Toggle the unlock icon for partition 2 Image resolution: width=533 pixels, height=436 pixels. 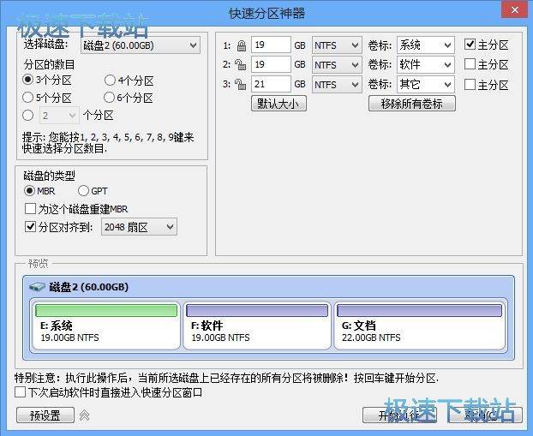tap(240, 64)
